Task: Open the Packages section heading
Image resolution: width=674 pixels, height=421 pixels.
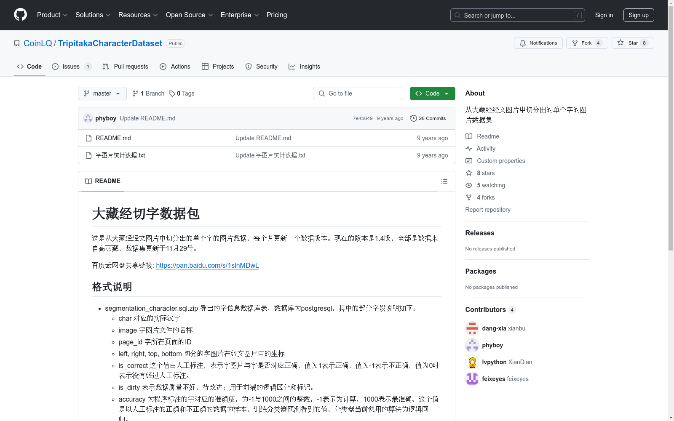Action: tap(481, 271)
